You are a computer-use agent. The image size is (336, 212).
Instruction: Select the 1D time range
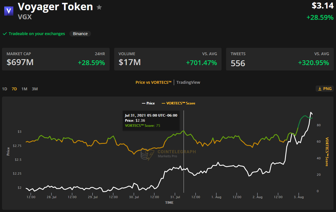tap(5, 89)
